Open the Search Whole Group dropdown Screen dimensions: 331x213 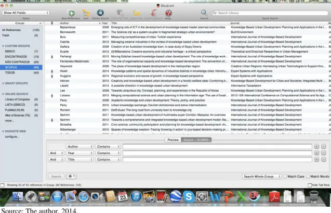[261, 177]
